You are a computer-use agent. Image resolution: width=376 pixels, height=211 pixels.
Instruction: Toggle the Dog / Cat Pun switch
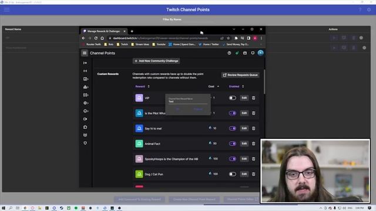pos(232,174)
